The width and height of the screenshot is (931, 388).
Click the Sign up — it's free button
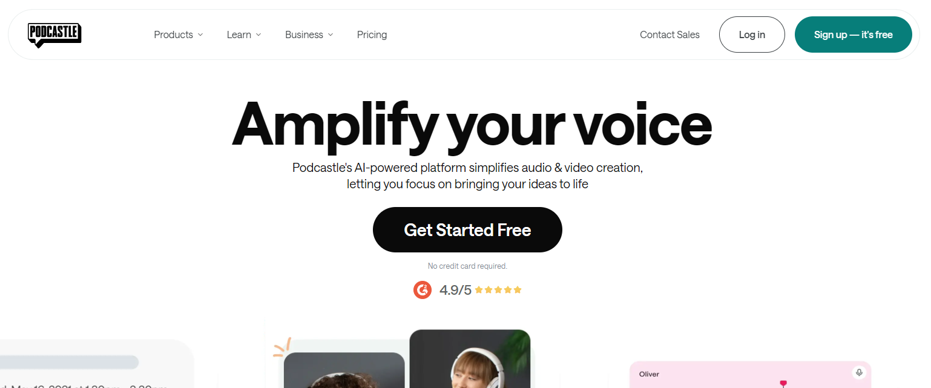853,35
